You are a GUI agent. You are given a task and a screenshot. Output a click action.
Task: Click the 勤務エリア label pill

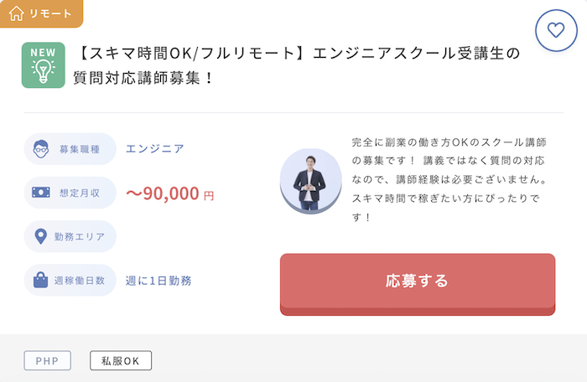tap(70, 236)
